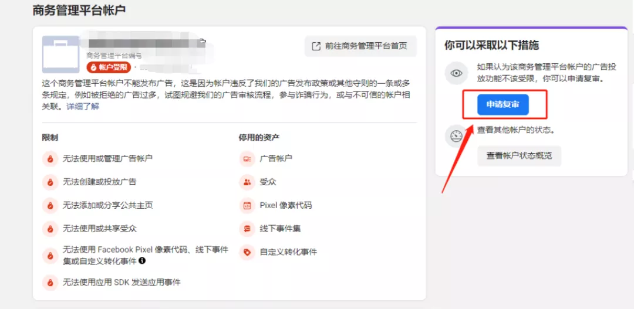Click restriction icon for 无法使用应用 SDK 发送应用事件

click(x=50, y=283)
